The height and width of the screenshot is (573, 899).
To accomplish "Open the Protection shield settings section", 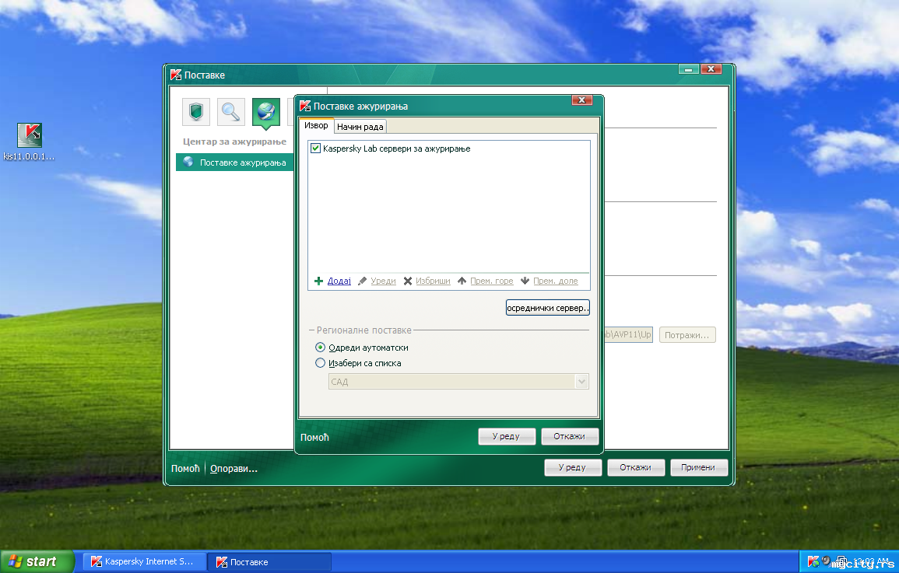I will tap(196, 112).
